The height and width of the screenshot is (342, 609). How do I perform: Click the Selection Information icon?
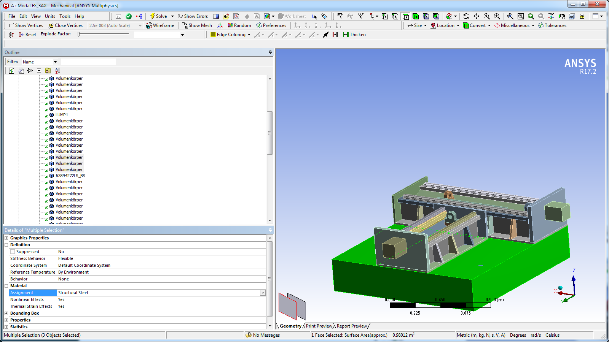pos(314,16)
